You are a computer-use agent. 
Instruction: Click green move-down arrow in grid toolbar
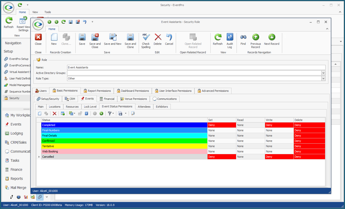coord(101,113)
